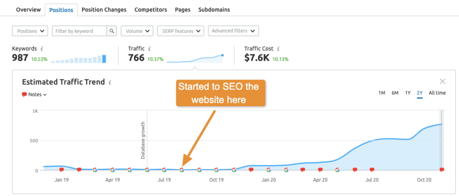
Task: Expand the Advanced filters dropdown
Action: click(x=233, y=31)
